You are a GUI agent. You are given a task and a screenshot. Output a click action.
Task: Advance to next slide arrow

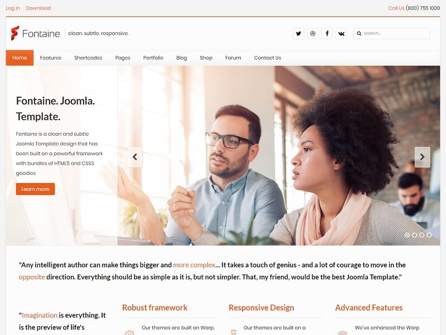[x=423, y=157]
